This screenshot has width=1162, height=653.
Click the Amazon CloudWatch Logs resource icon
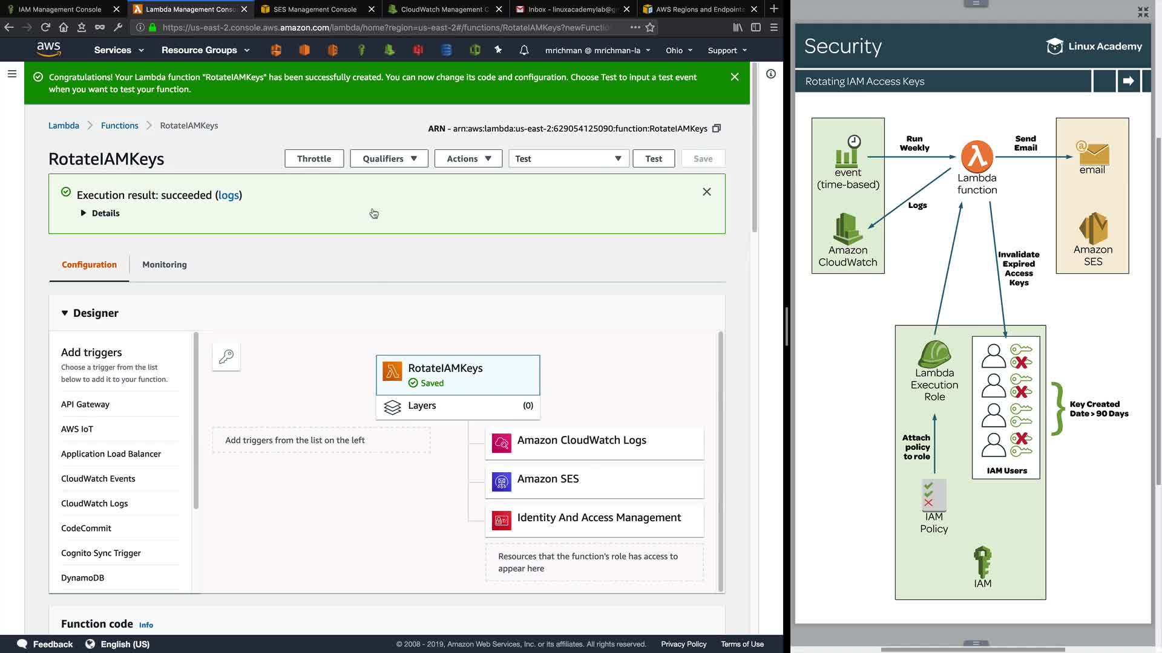[501, 443]
